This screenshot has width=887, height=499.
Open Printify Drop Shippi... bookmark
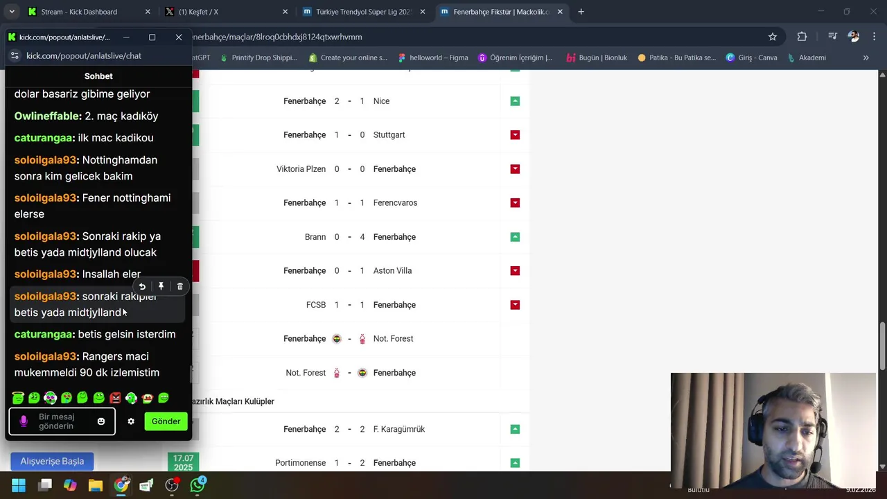[258, 58]
